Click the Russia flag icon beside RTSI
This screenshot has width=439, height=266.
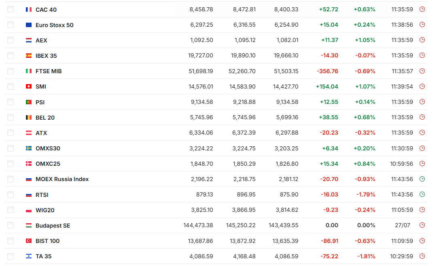(x=29, y=195)
